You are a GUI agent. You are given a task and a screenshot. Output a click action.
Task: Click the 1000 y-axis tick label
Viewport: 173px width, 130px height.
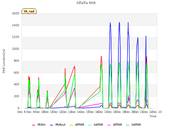16,49
